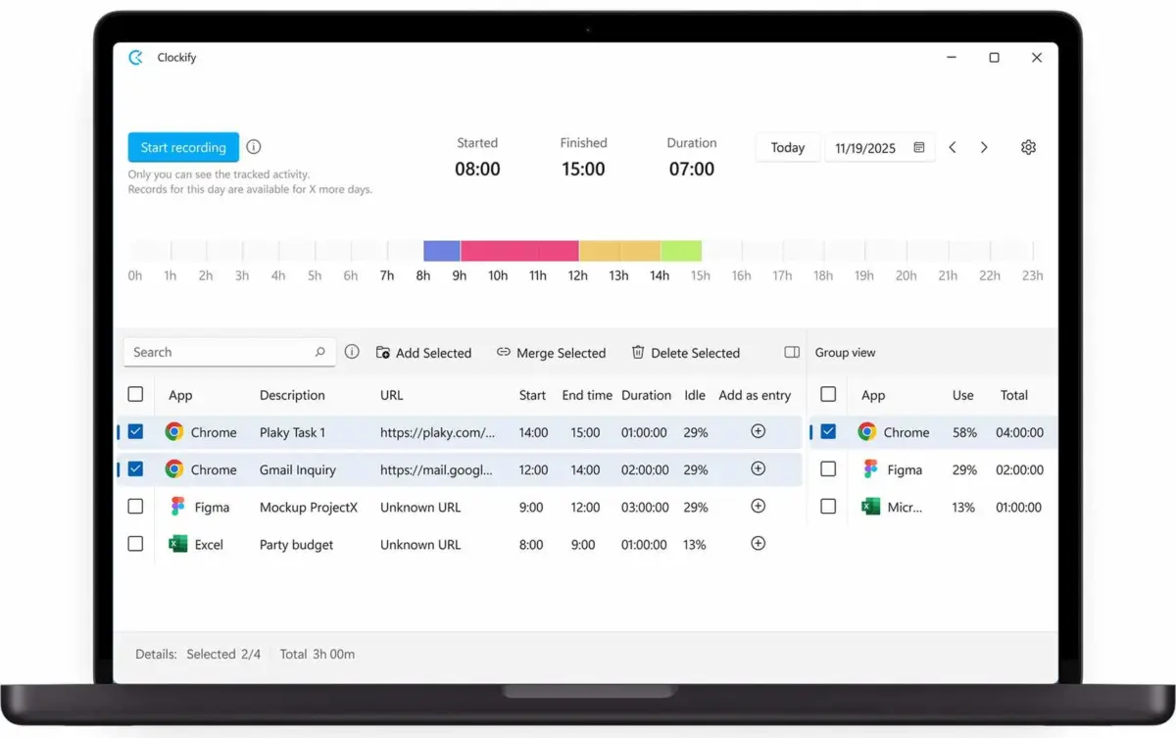
Task: Add Mockup ProjectX as entry
Action: click(758, 506)
